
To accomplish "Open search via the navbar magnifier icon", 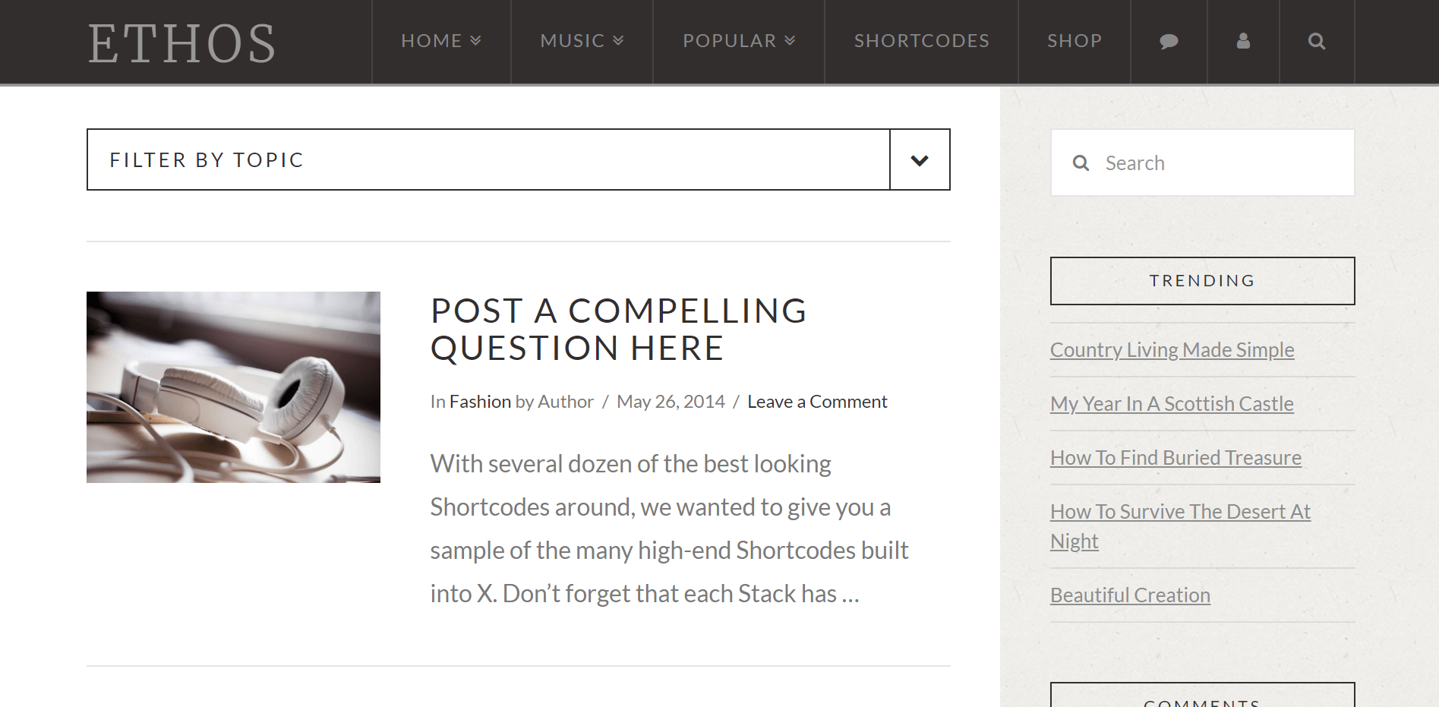I will 1316,41.
